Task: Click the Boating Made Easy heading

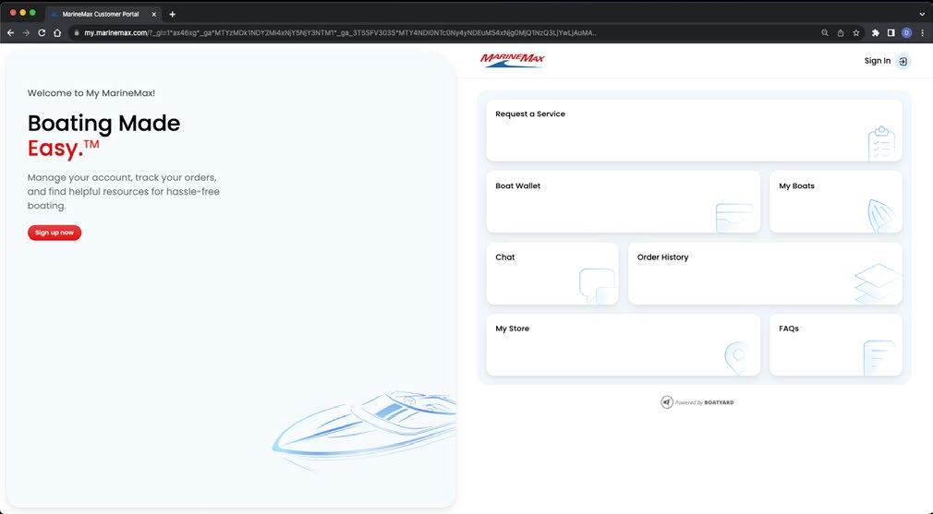Action: [x=103, y=136]
